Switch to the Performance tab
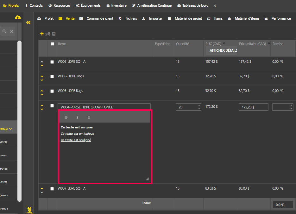Screen dimensions: 296x214 pos(278,18)
